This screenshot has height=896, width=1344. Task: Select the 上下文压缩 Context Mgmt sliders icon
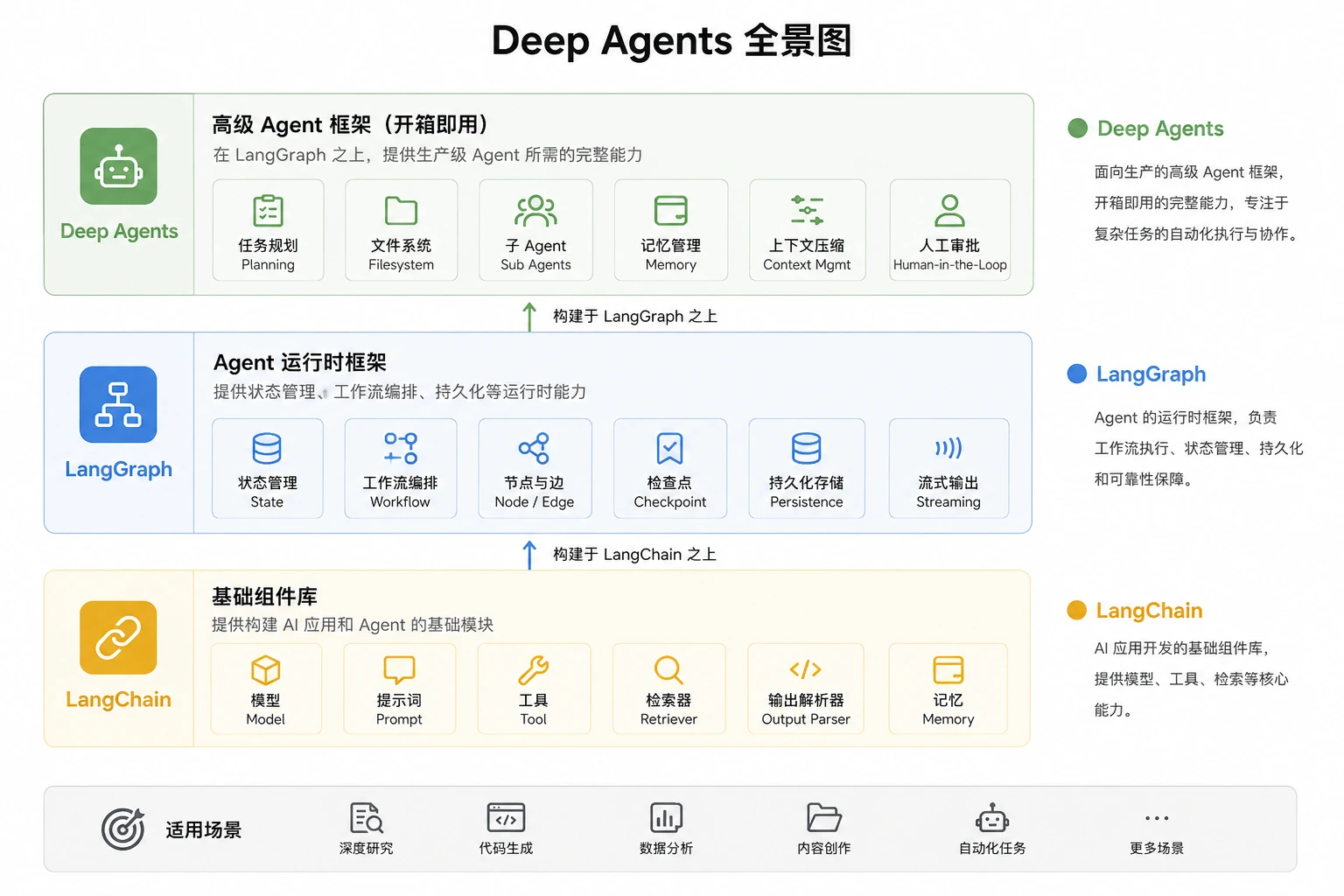click(x=807, y=211)
